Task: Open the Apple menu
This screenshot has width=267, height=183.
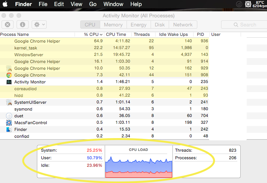Action: (5, 4)
